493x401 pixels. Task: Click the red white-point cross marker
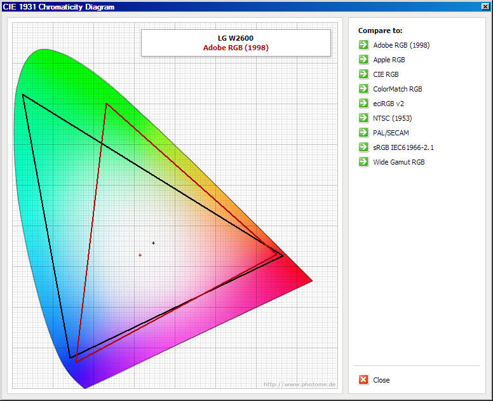pos(140,255)
